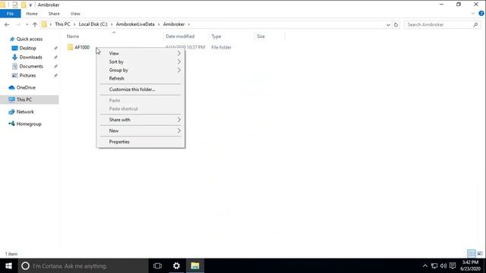
Task: Choose Refresh from context menu
Action: click(140, 78)
